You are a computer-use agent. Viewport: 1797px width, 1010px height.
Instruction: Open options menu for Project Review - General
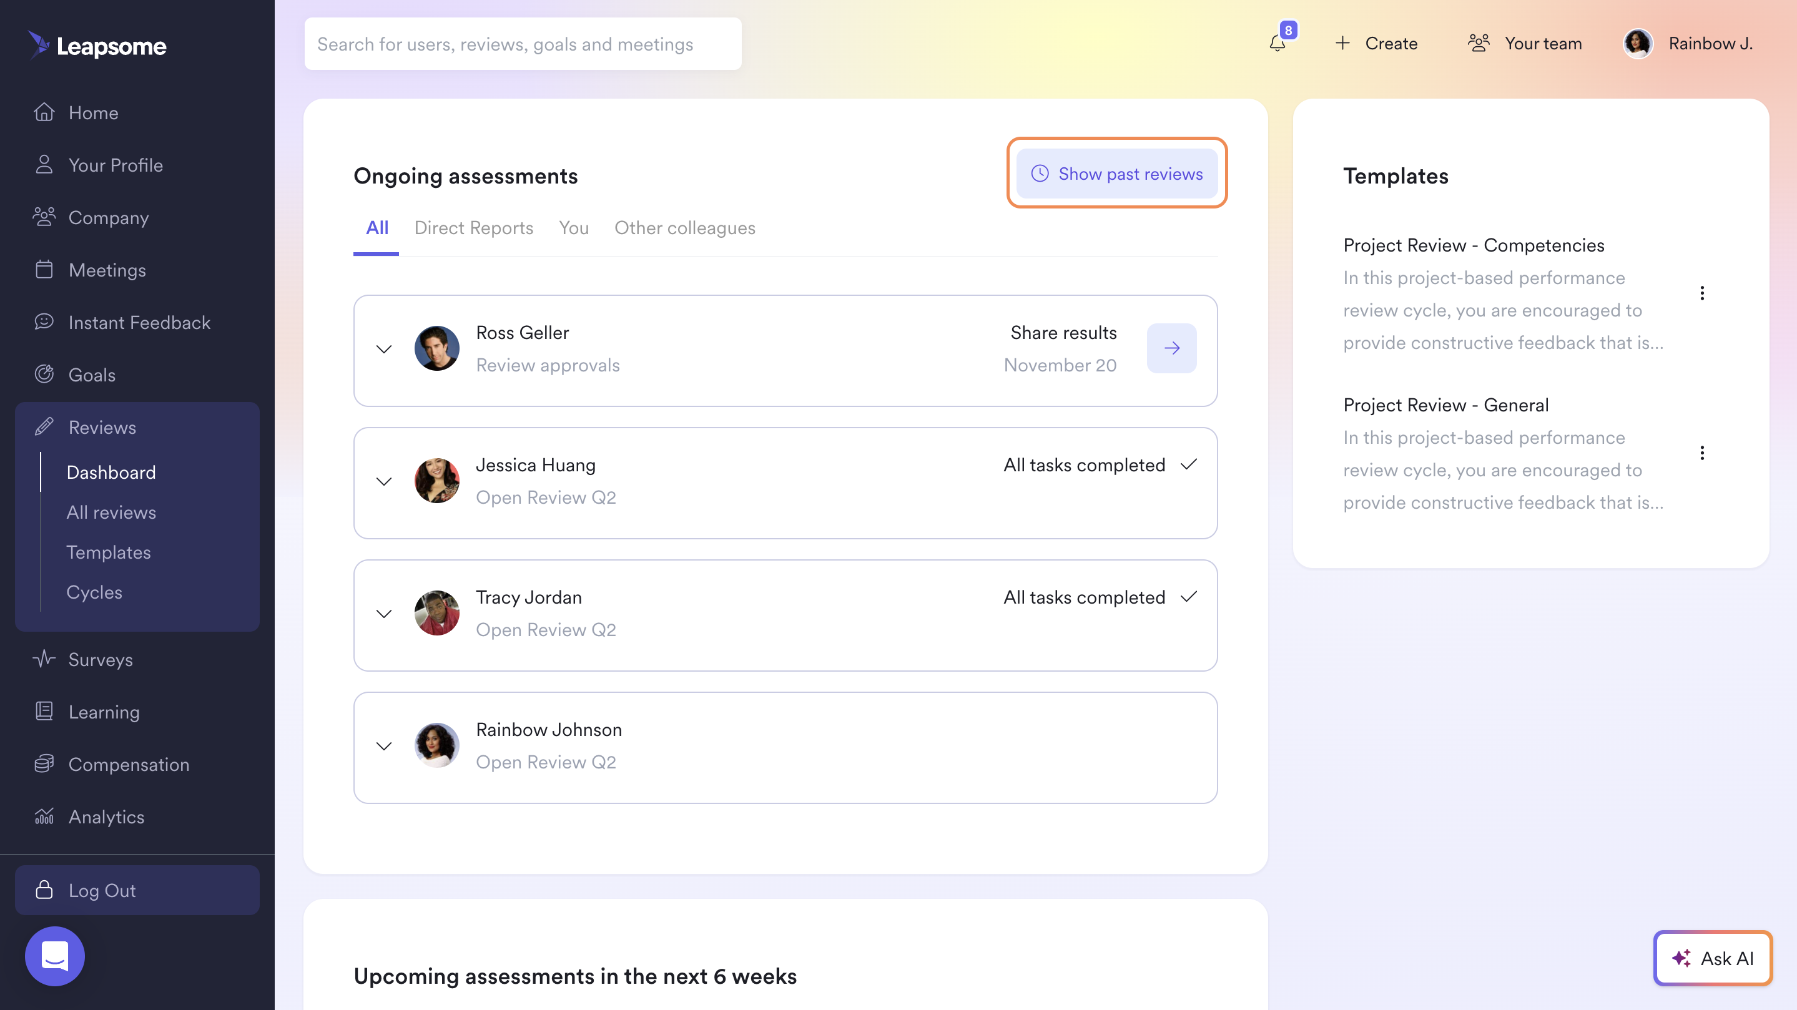click(x=1702, y=453)
